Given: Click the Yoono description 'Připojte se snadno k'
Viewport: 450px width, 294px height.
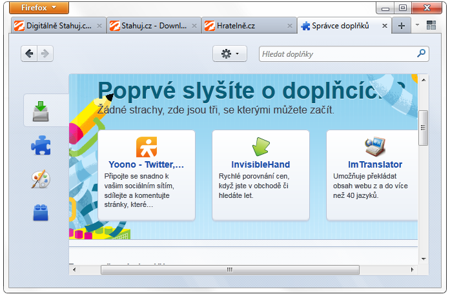Looking at the screenshot, I should (x=136, y=176).
